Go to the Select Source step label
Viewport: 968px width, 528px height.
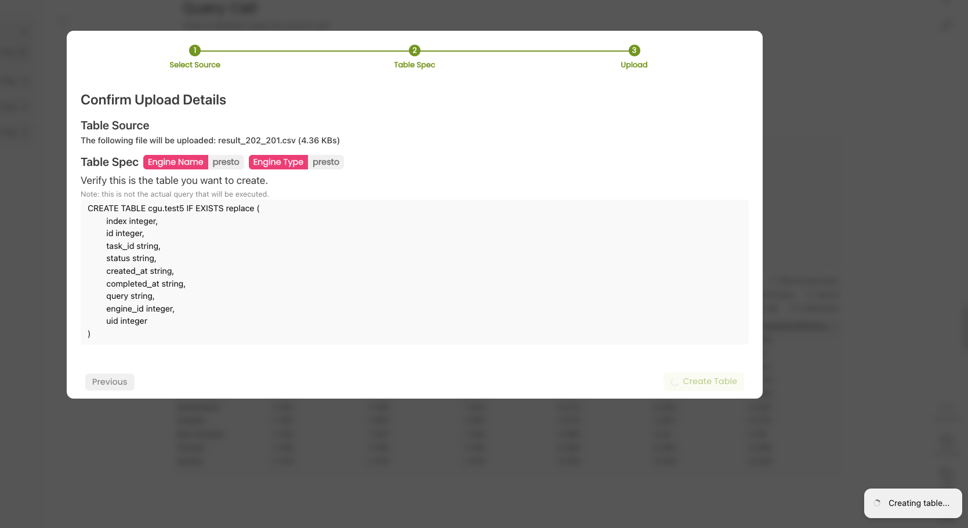(x=195, y=65)
